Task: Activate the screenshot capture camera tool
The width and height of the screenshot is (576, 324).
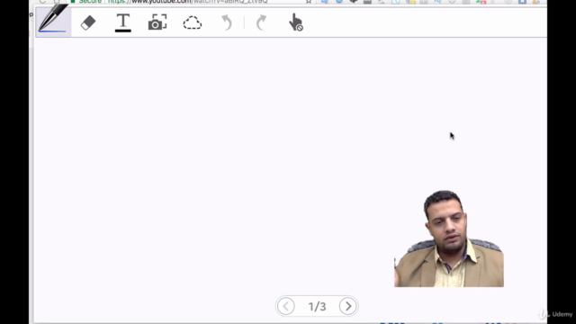Action: [x=157, y=22]
